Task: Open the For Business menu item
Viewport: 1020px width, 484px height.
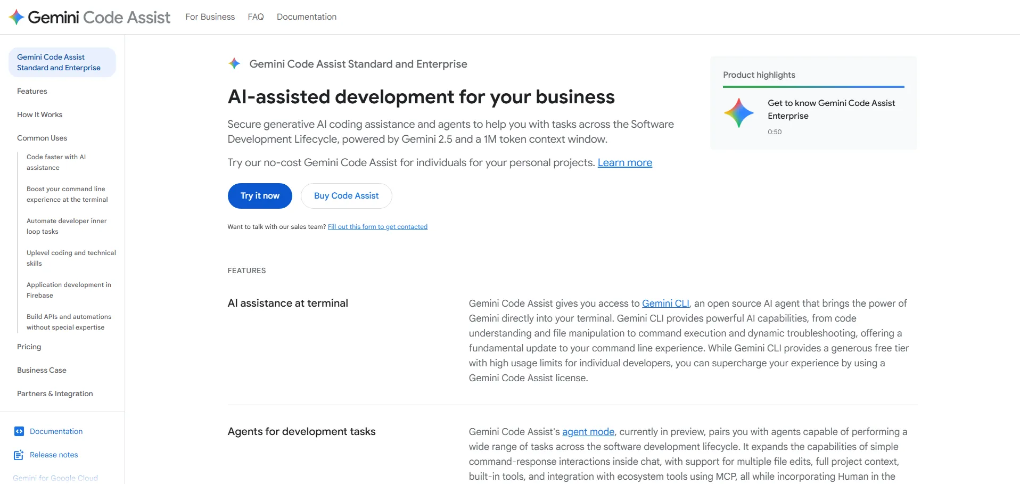Action: tap(210, 17)
